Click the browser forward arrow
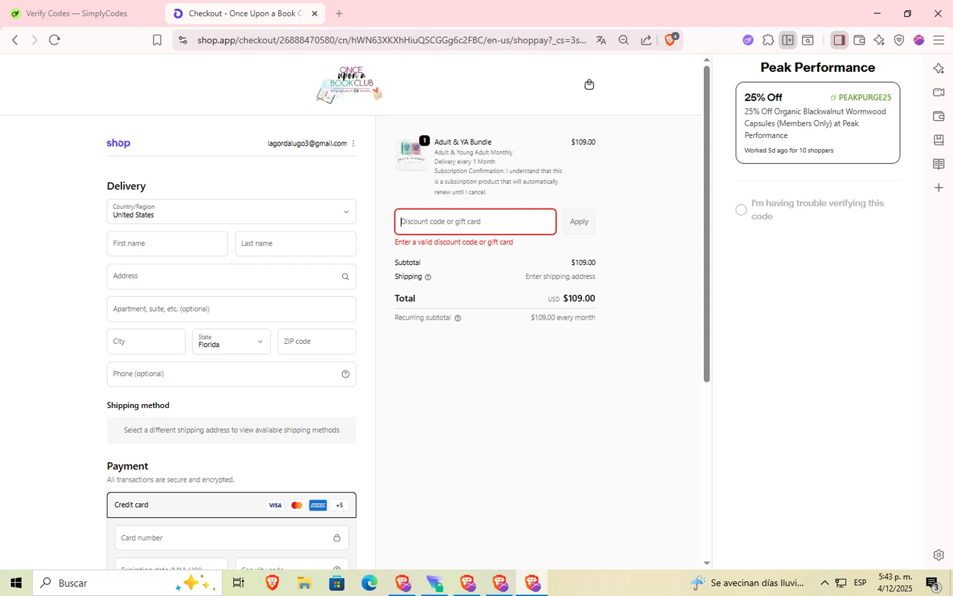The height and width of the screenshot is (596, 953). coord(34,40)
